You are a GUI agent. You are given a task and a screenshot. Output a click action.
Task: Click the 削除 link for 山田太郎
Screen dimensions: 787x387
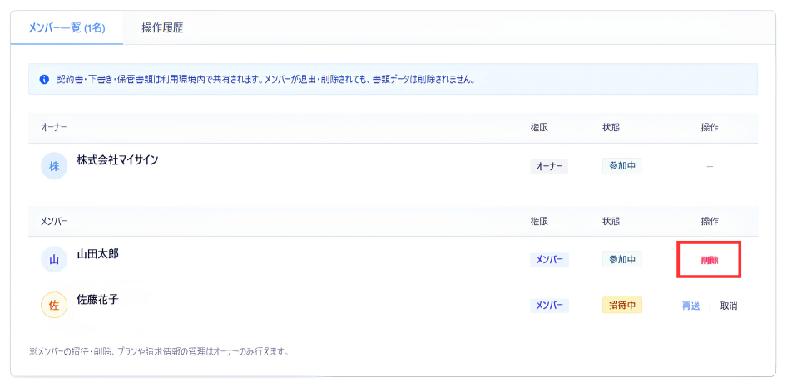click(709, 260)
